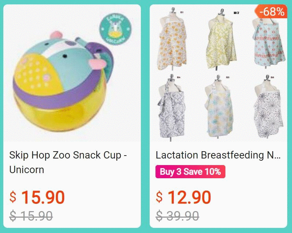Select the B6 black speckled nursing cover

point(269,107)
